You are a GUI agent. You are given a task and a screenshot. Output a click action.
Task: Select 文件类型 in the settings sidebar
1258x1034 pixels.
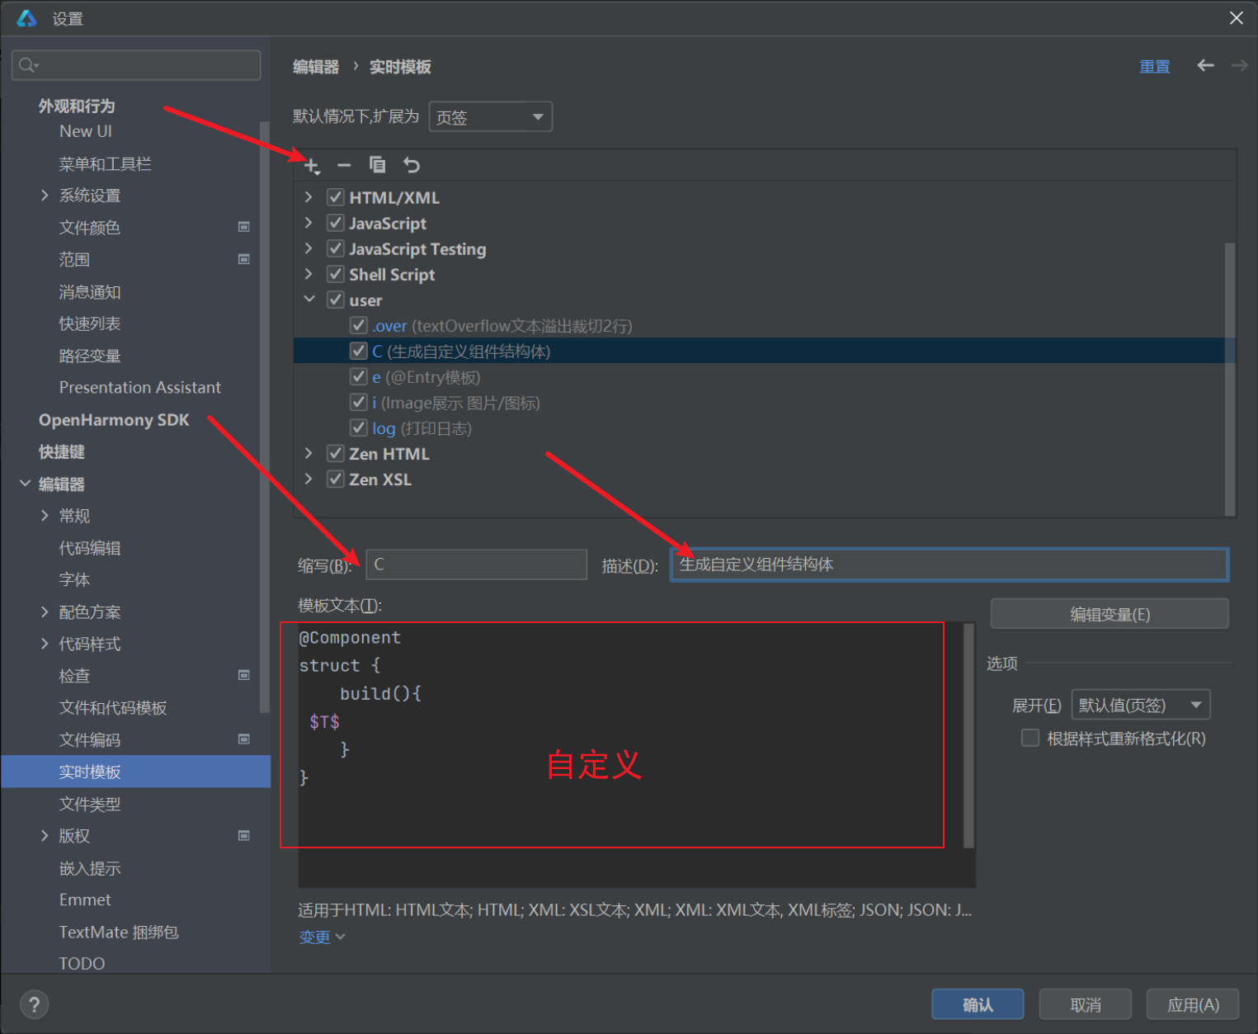[x=90, y=804]
